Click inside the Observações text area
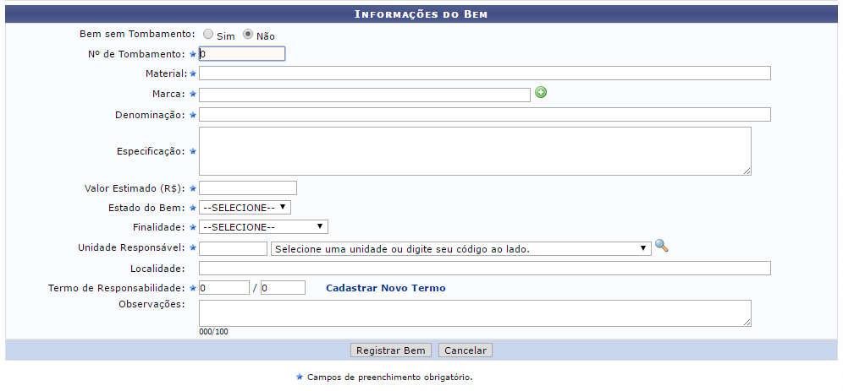Screen dimensions: 843x391 (475, 313)
